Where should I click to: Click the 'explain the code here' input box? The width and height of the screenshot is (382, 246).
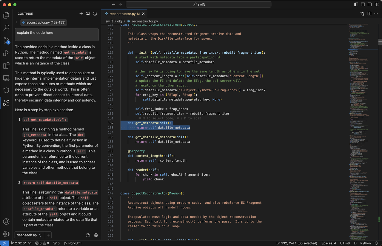(57, 35)
